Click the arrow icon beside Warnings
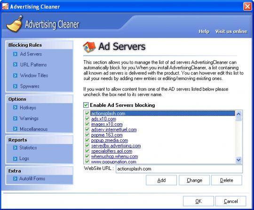The width and height of the screenshot is (254, 210). pos(15,118)
